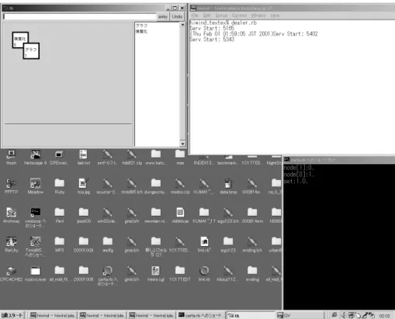Select the Archway desktop icon
395x319 pixels.
click(11, 215)
